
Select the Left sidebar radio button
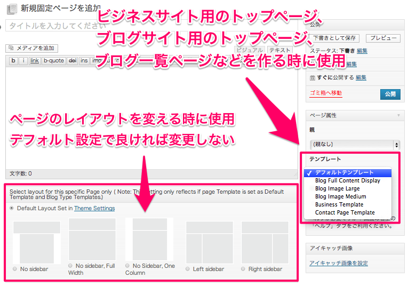coord(188,269)
